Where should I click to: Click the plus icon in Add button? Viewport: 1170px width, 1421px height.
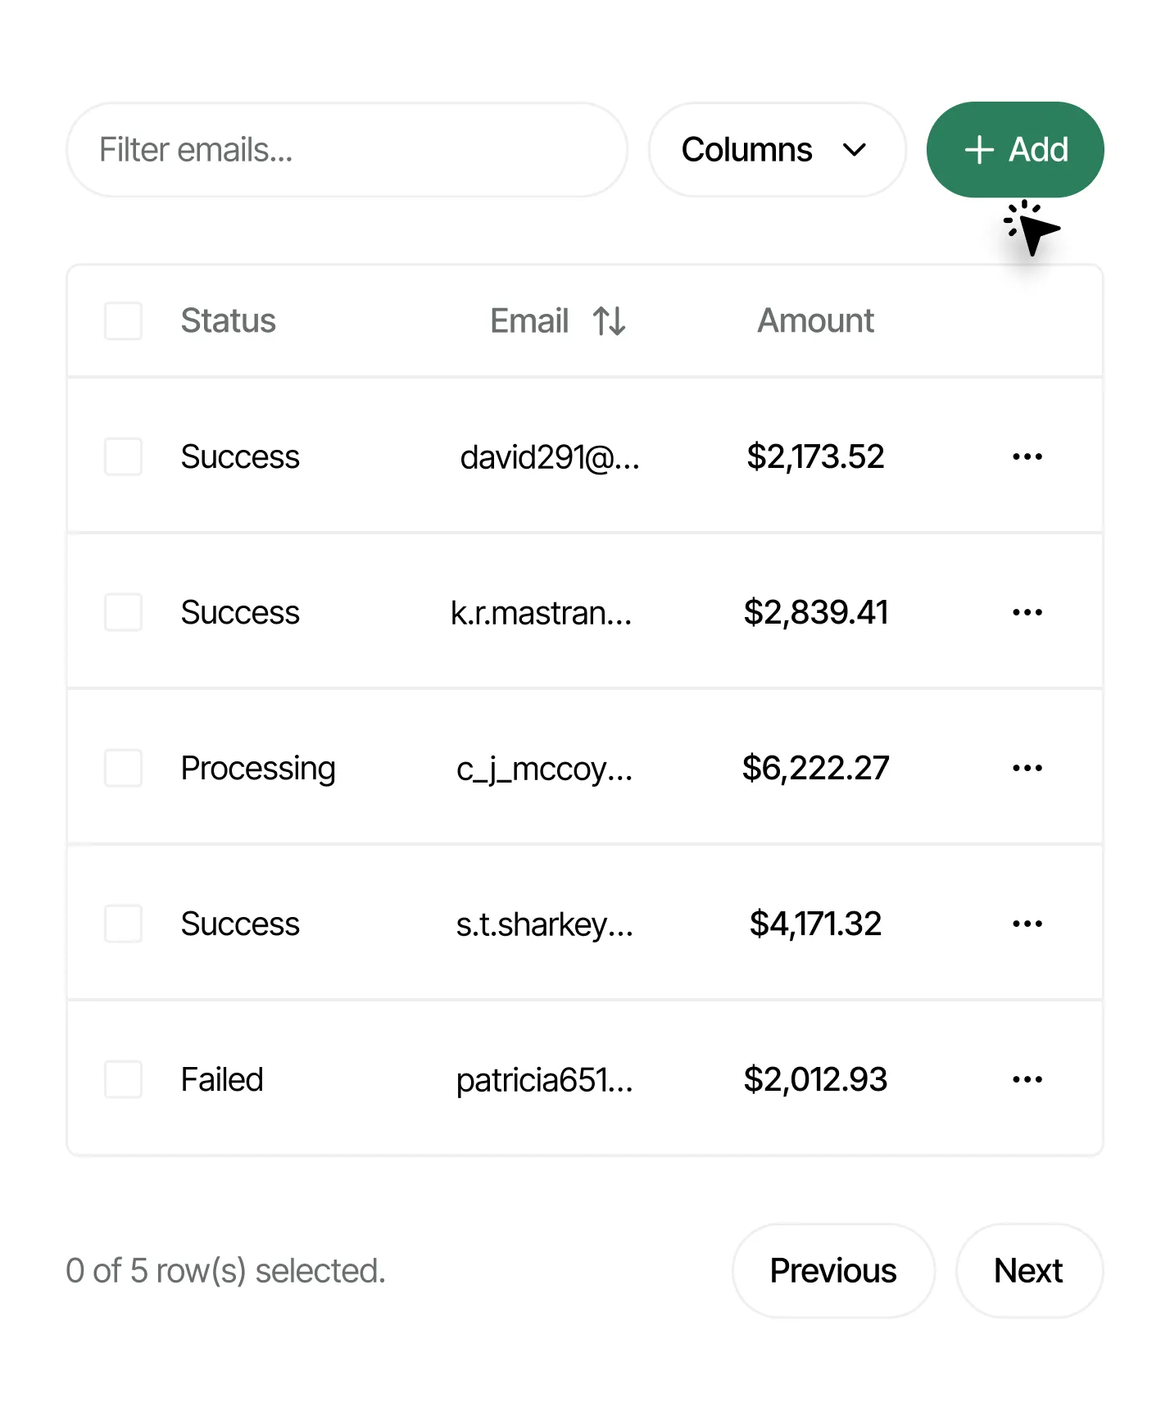[979, 150]
